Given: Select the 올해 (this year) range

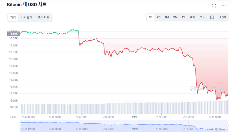Looking at the screenshot, I should pos(192,17).
